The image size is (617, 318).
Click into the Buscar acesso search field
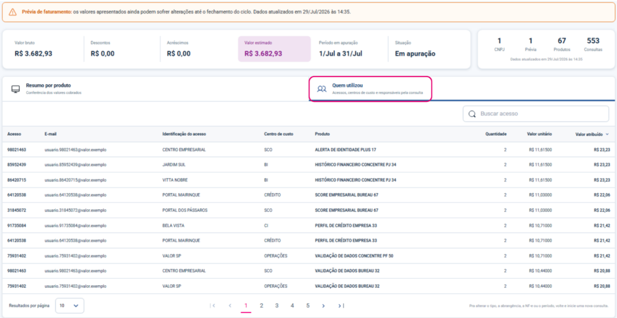pos(535,114)
